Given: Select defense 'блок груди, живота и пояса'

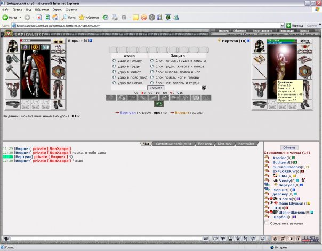Looking at the screenshot, I should pos(152,66).
